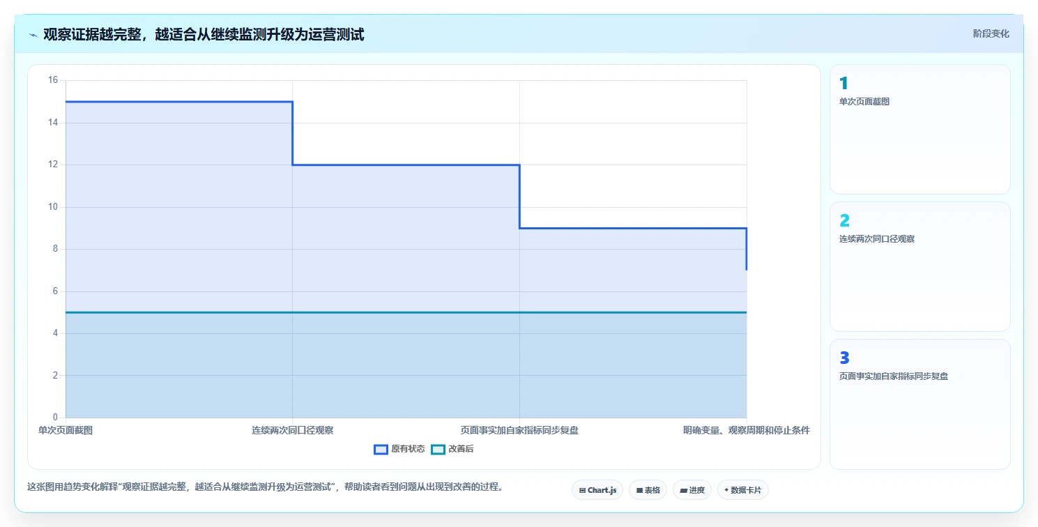The height and width of the screenshot is (527, 1038).
Task: Click the 阶段变化 label in header
Action: [991, 33]
